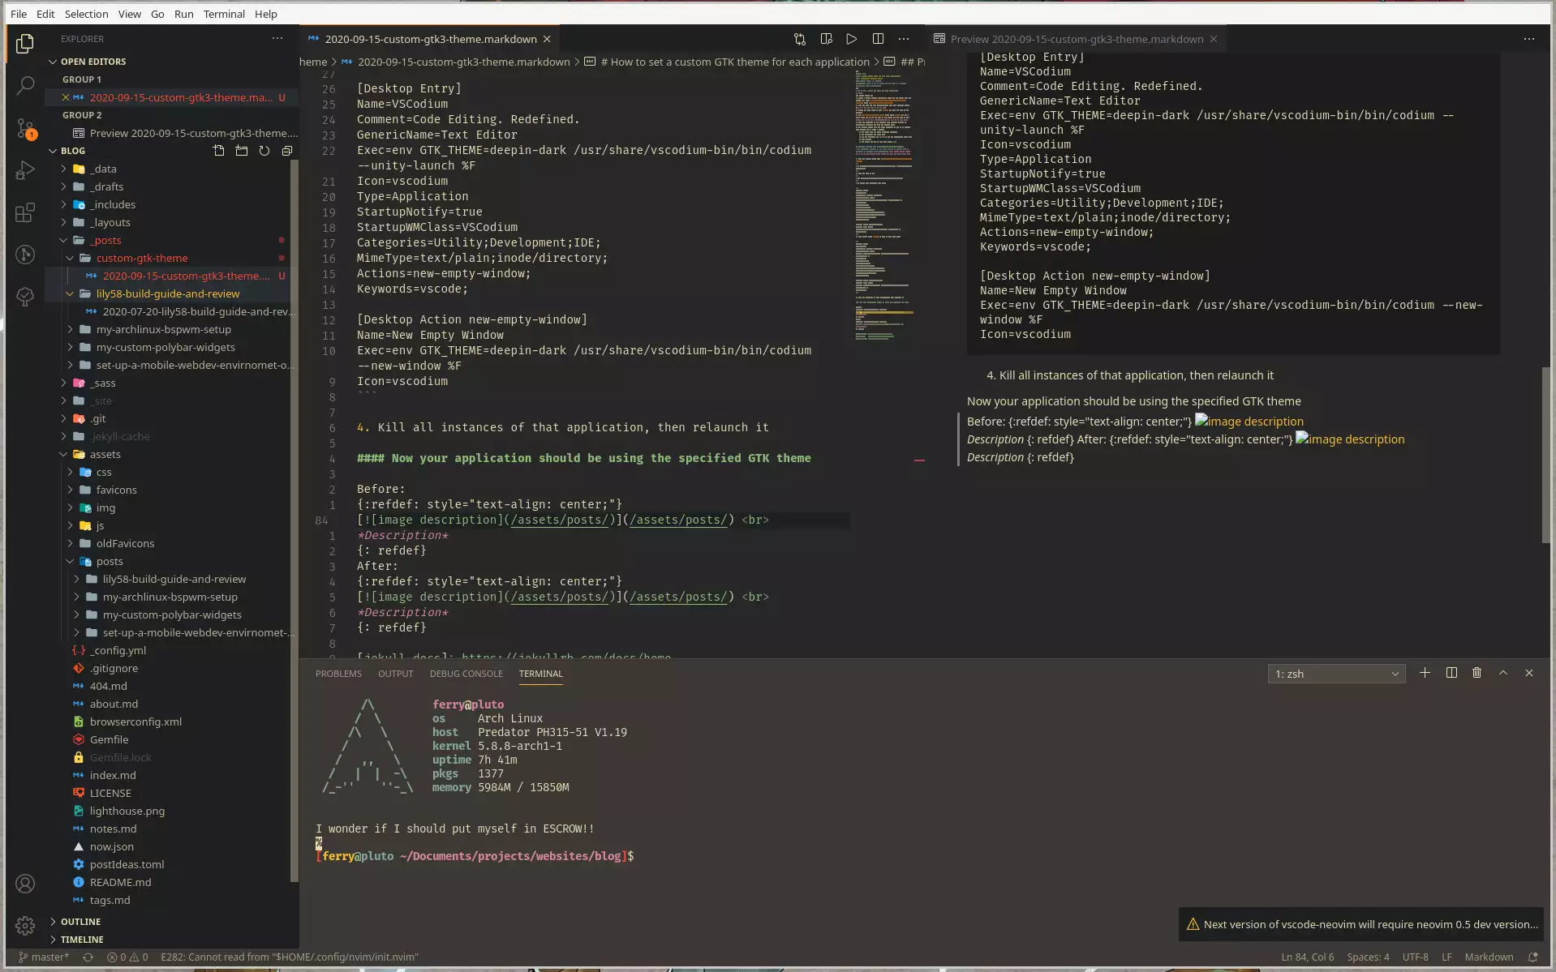Split the terminal panel

click(x=1451, y=673)
